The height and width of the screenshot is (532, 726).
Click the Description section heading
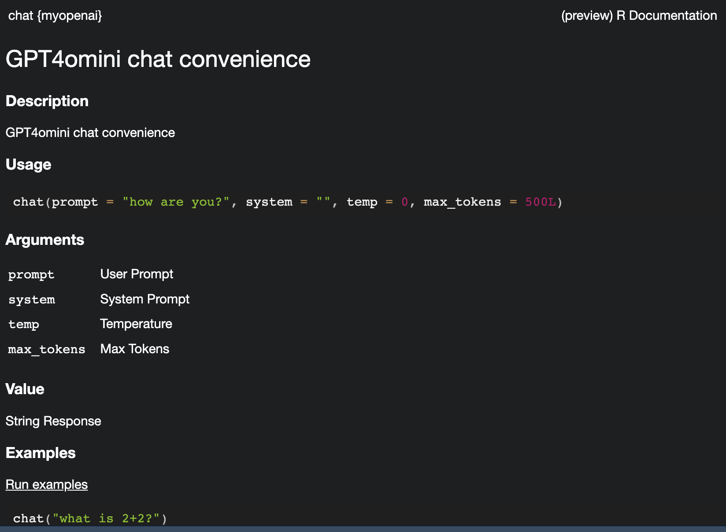pos(47,101)
